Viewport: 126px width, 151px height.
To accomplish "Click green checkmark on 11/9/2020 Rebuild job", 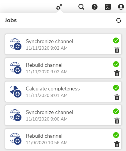I will (x=116, y=135).
